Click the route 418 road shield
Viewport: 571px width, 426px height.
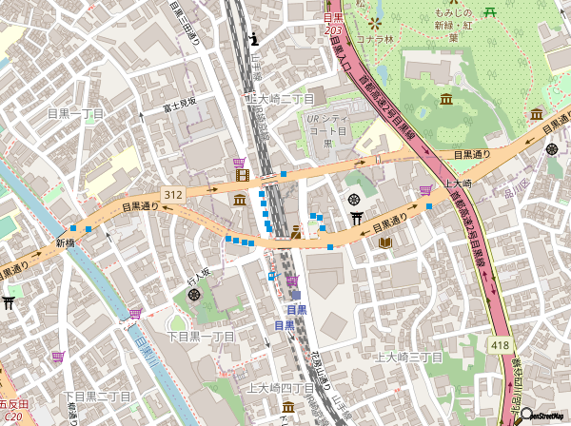pos(501,344)
